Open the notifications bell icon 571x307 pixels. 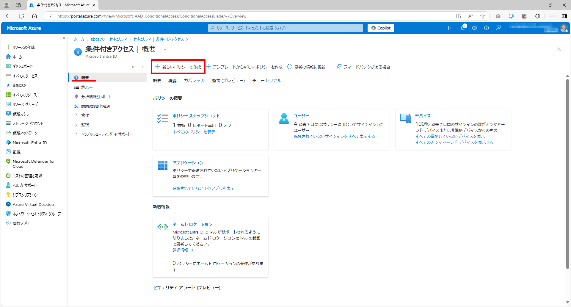pos(463,28)
